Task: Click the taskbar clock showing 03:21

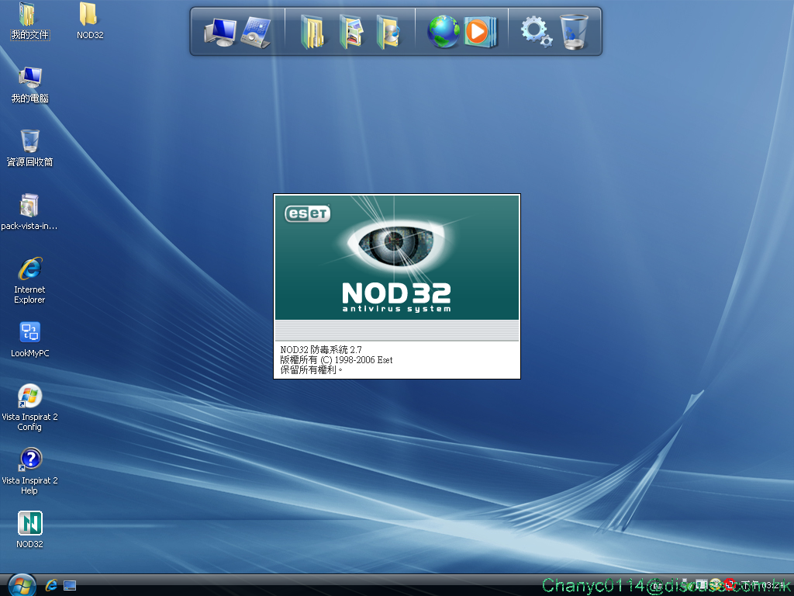Action: (765, 586)
